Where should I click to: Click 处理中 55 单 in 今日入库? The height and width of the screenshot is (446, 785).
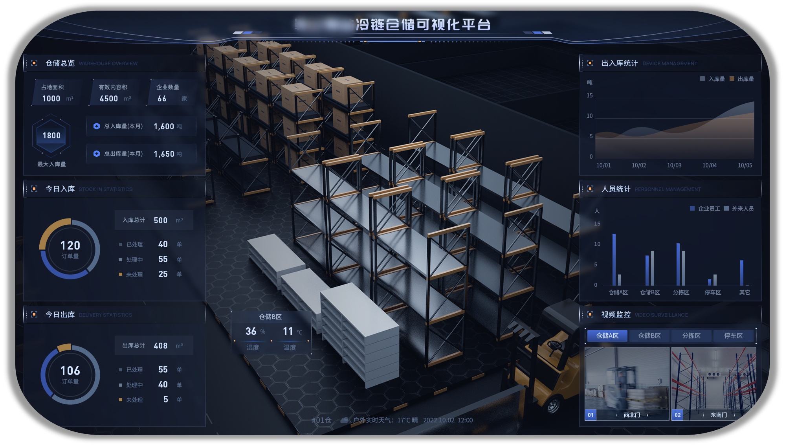pos(150,259)
